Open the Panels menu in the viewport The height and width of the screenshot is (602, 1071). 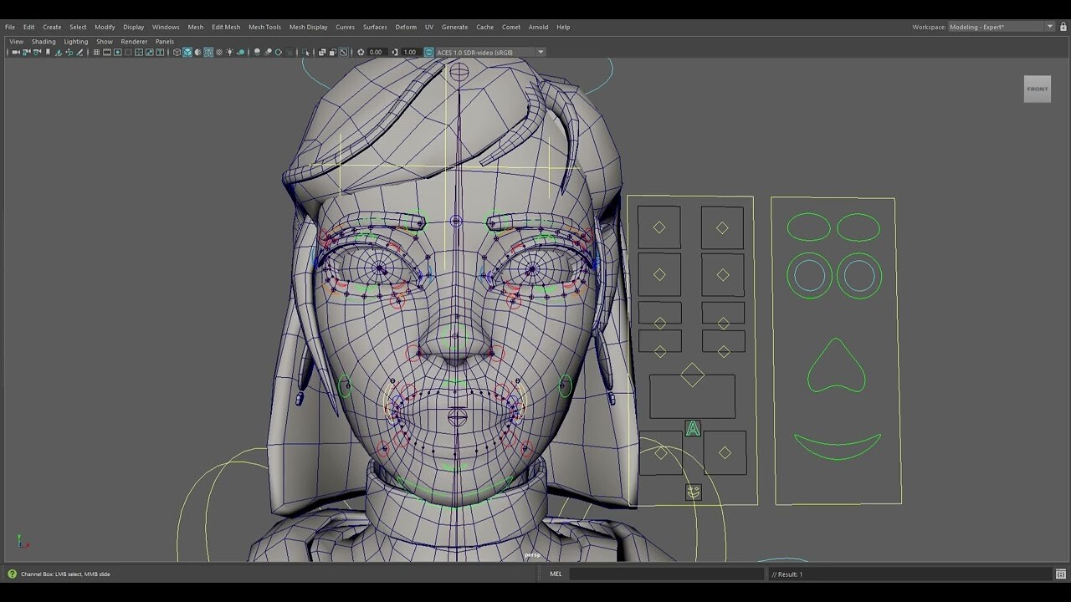point(164,41)
